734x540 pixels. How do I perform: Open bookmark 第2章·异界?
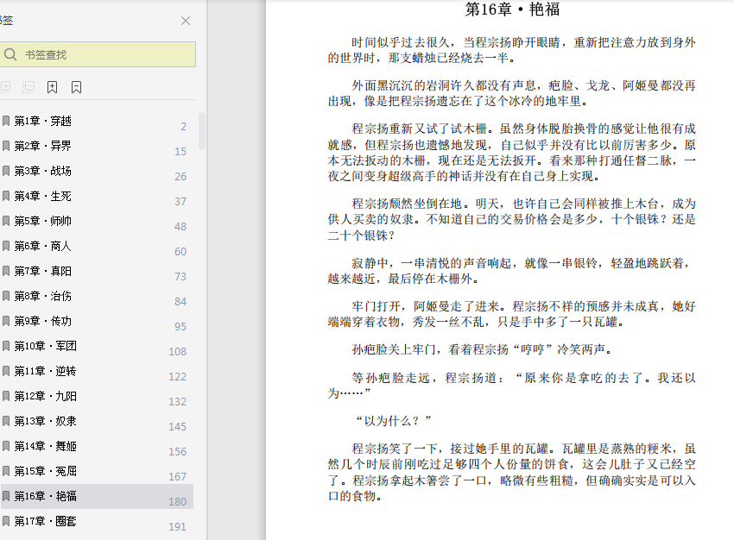point(97,146)
